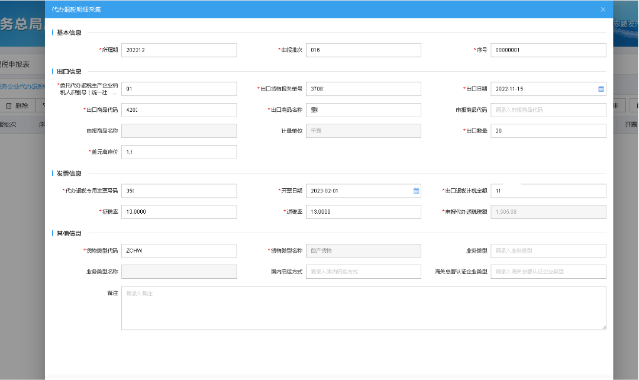Click the 出口数量 field
Viewport: 639px width, 380px height.
point(548,131)
